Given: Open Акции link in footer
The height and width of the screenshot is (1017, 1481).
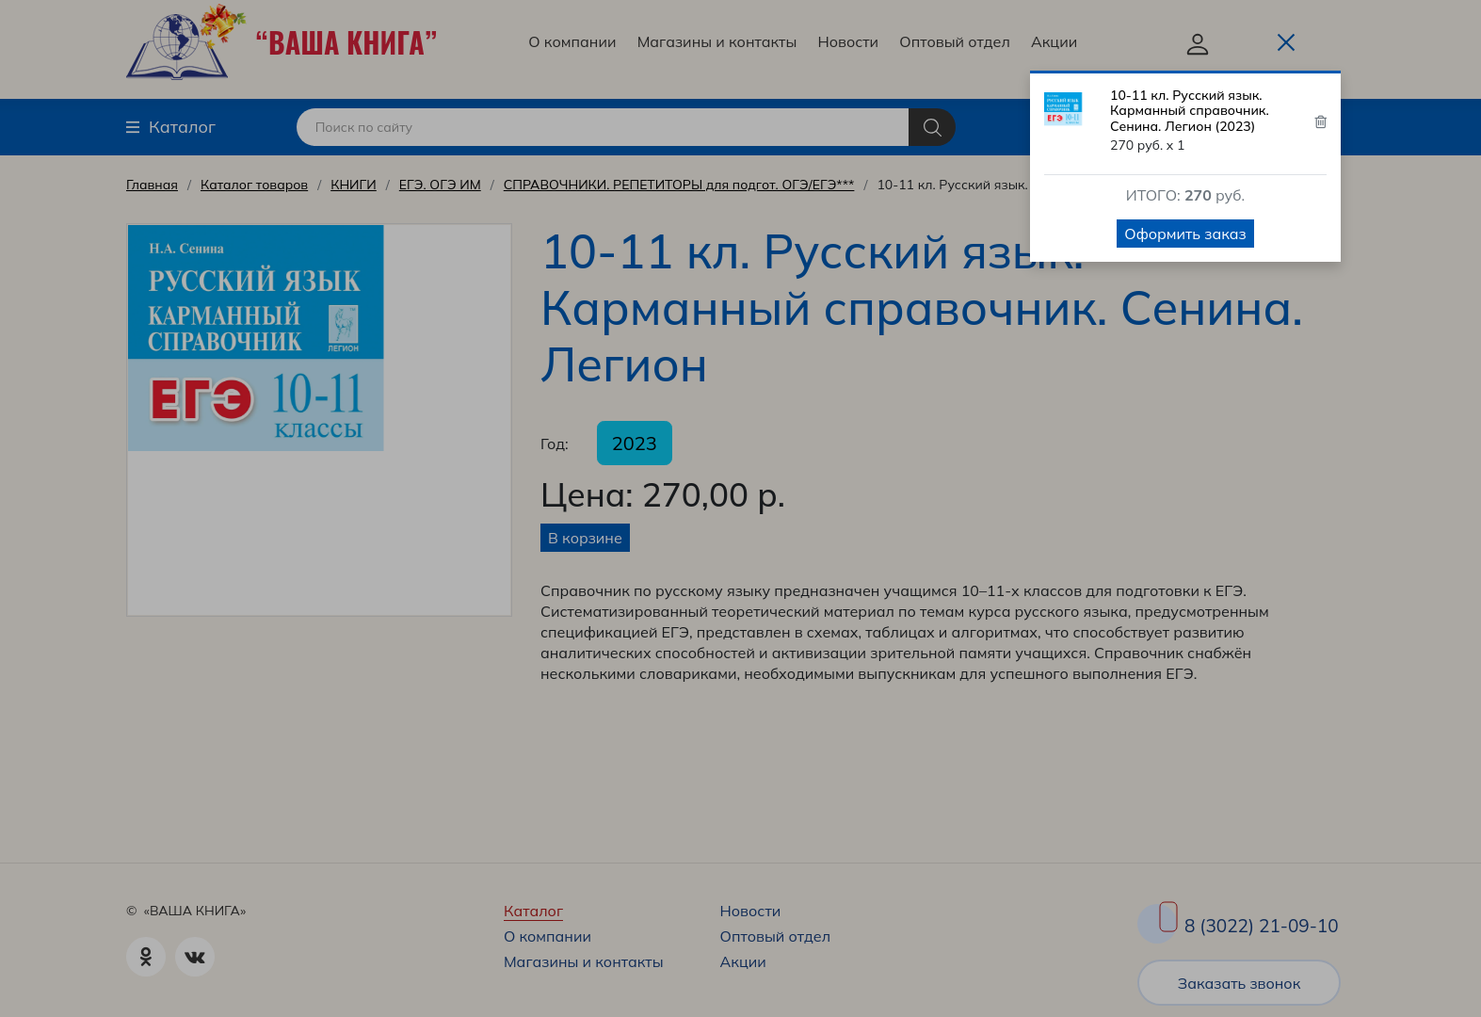Looking at the screenshot, I should pyautogui.click(x=743, y=961).
